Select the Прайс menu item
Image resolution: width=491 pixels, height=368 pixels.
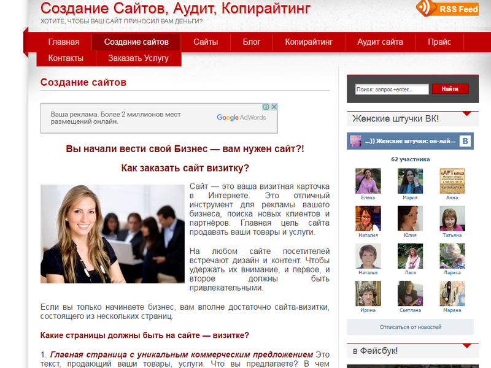(x=439, y=42)
